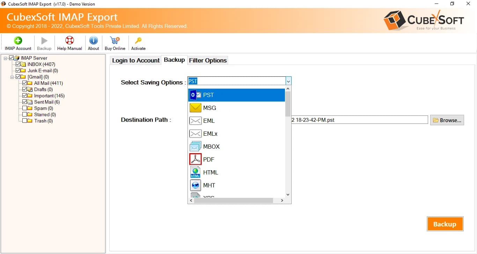Click the Sent Mail folder icon
The height and width of the screenshot is (254, 477).
point(30,102)
